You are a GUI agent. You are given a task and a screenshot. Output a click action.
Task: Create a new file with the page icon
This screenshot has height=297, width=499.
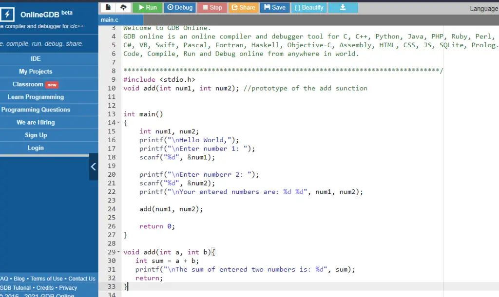(108, 7)
